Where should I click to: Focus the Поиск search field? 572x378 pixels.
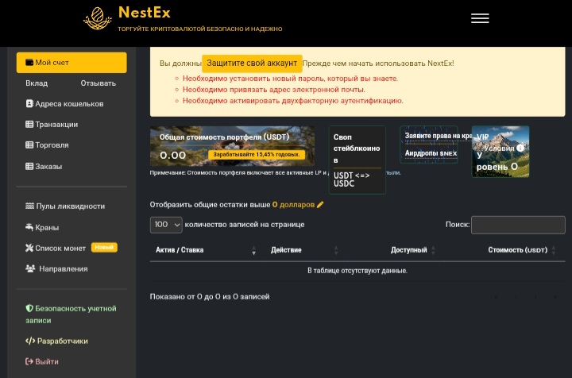click(518, 225)
